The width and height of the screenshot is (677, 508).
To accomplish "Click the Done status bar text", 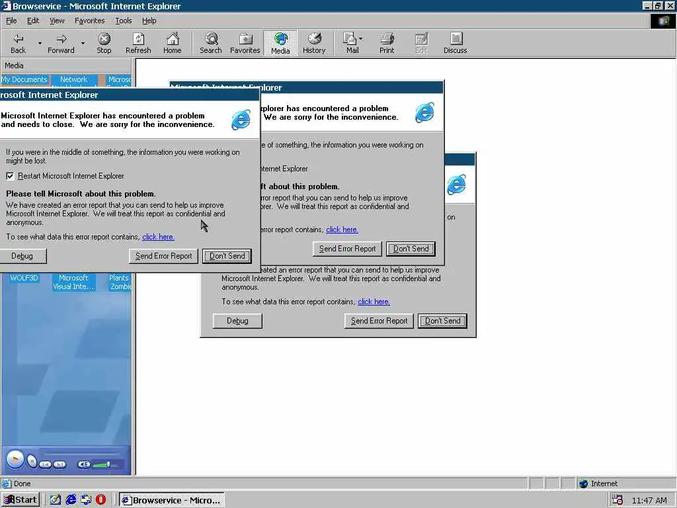I will pos(22,484).
